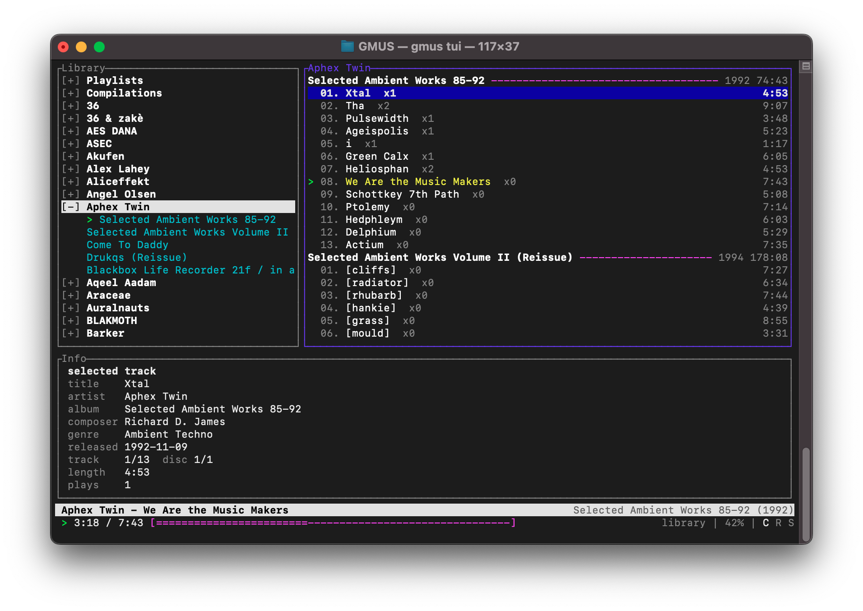This screenshot has width=863, height=611.
Task: Toggle the R repeat indicator in status bar
Action: (x=778, y=523)
